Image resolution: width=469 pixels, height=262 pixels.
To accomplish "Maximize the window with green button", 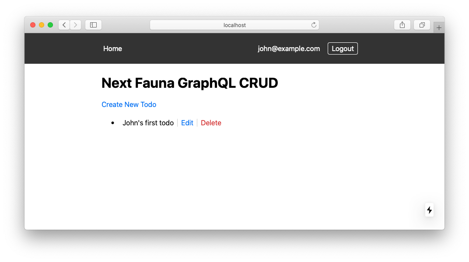I will [50, 25].
